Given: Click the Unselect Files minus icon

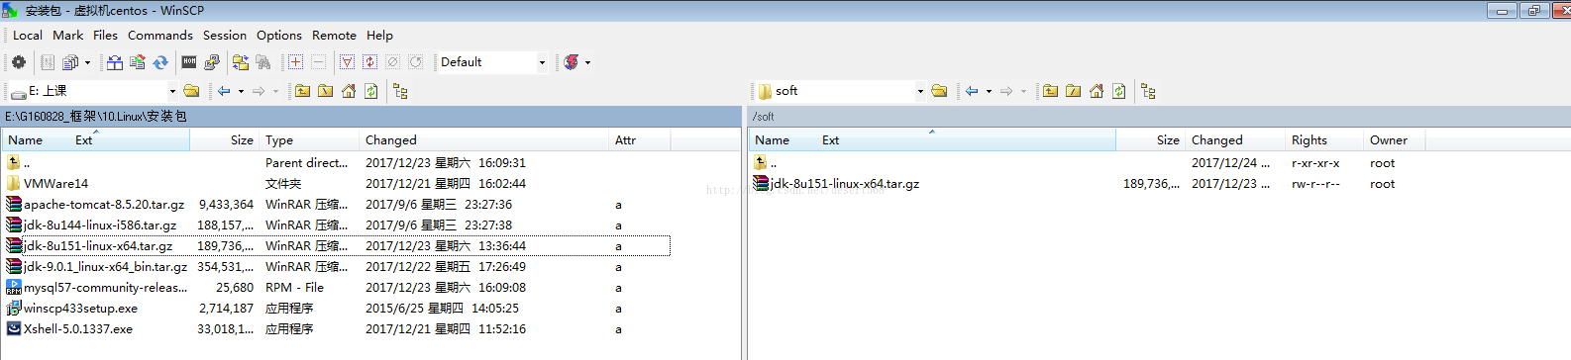Looking at the screenshot, I should [318, 62].
